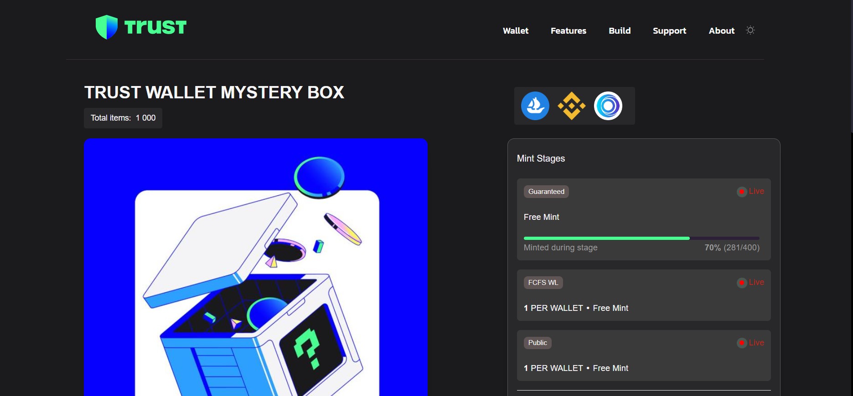Open the Features menu

click(569, 30)
